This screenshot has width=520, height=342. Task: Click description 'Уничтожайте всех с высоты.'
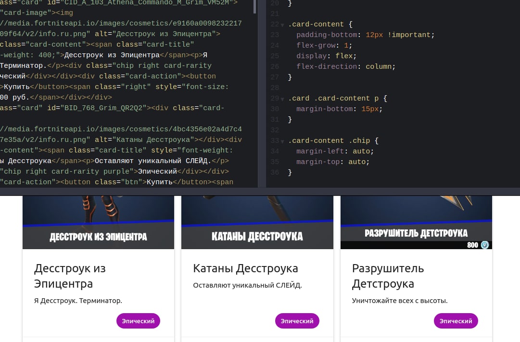pyautogui.click(x=400, y=301)
